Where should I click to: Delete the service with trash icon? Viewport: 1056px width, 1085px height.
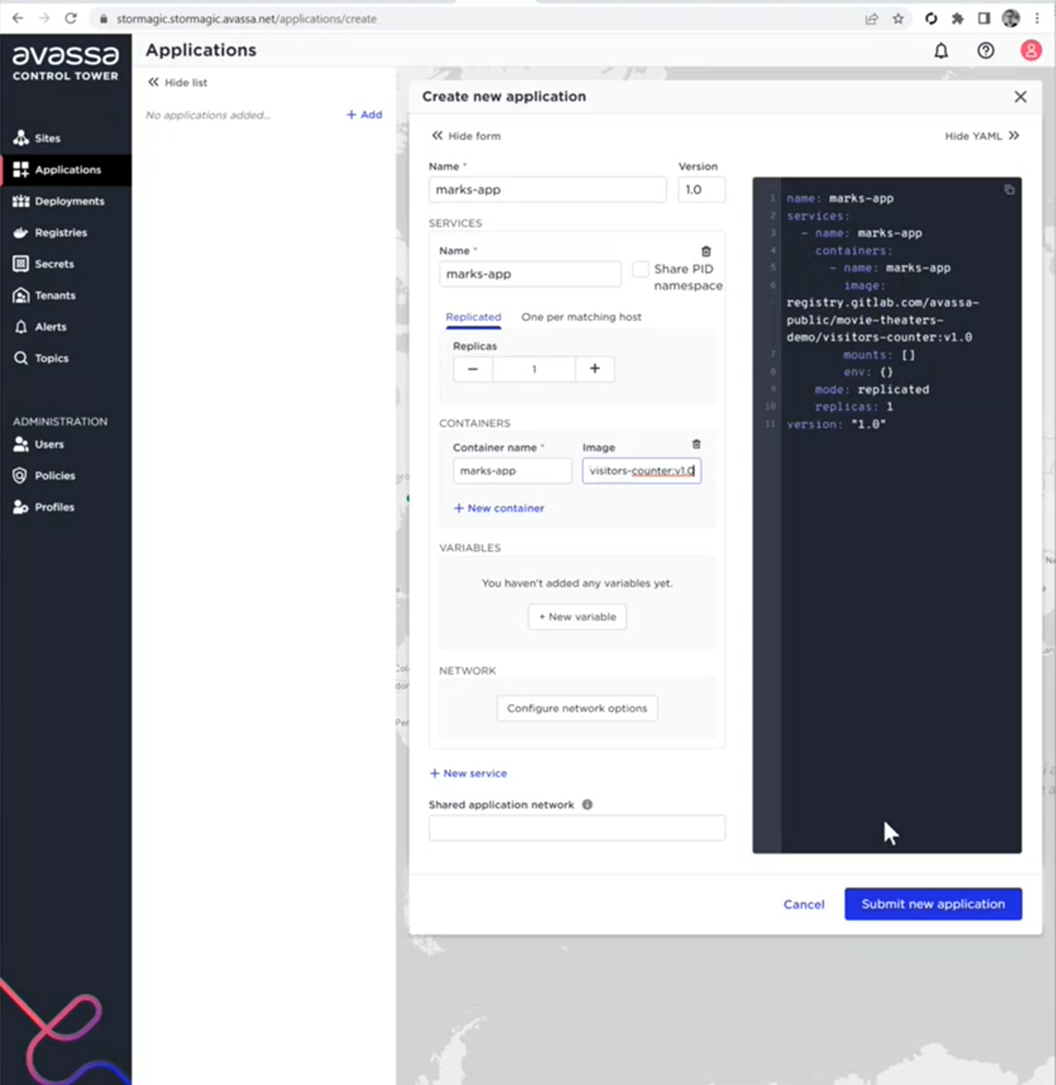706,251
